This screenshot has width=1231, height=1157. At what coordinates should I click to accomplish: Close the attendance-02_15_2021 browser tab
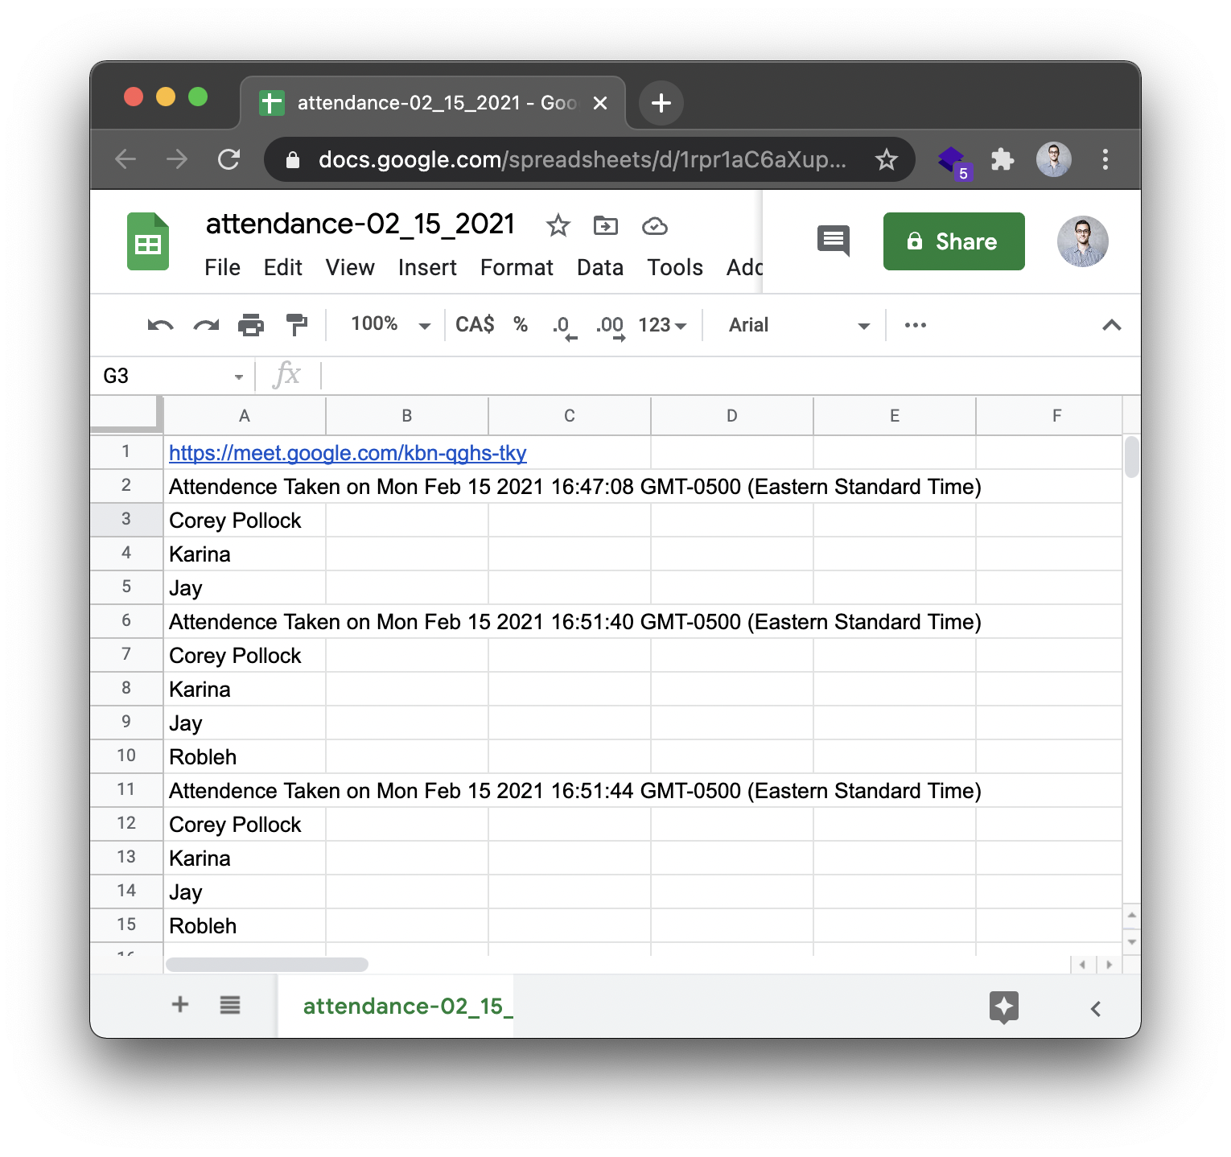pyautogui.click(x=600, y=103)
